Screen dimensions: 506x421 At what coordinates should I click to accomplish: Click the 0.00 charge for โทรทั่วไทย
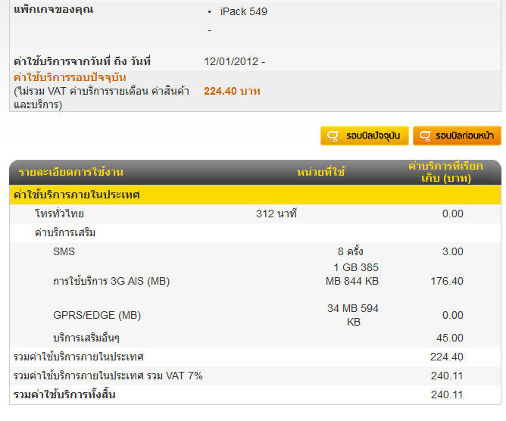tap(453, 214)
